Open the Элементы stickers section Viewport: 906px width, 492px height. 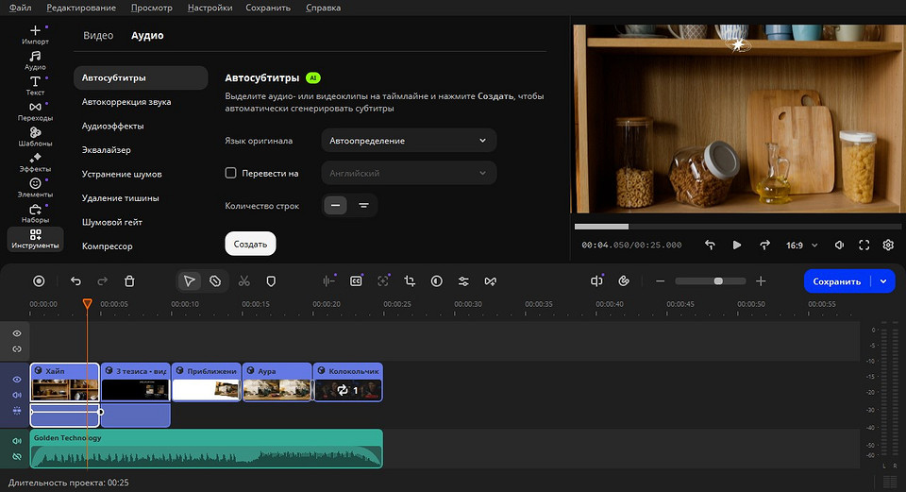[35, 187]
